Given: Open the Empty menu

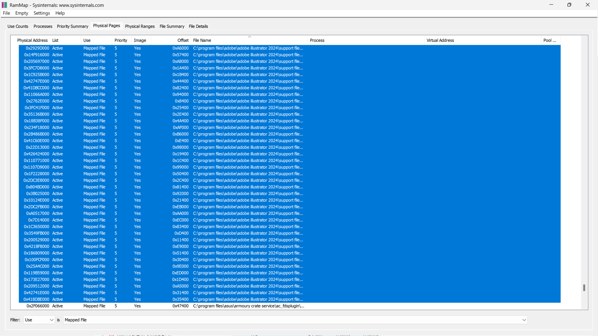Looking at the screenshot, I should click(21, 13).
